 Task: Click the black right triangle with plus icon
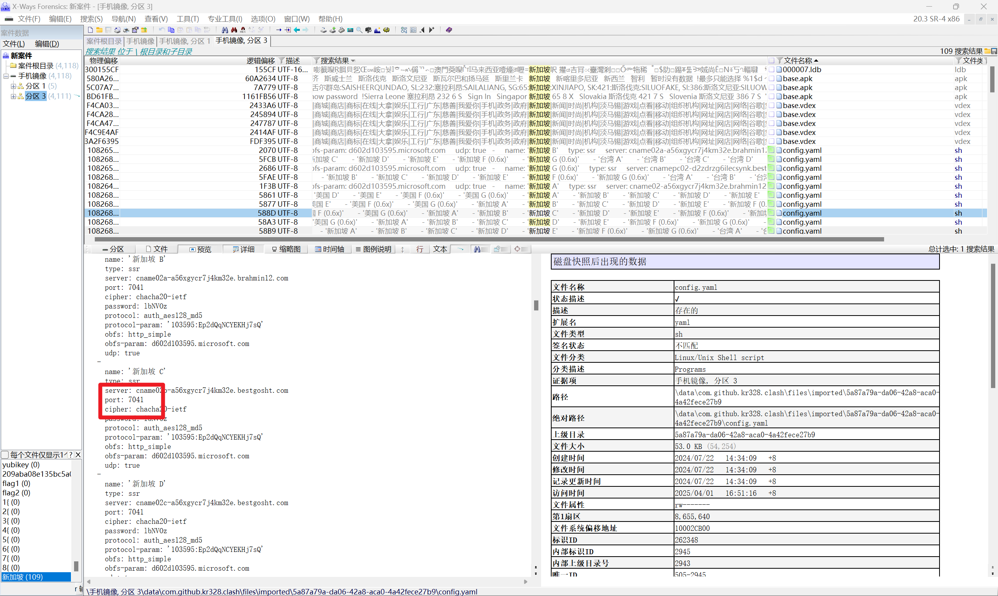432,30
